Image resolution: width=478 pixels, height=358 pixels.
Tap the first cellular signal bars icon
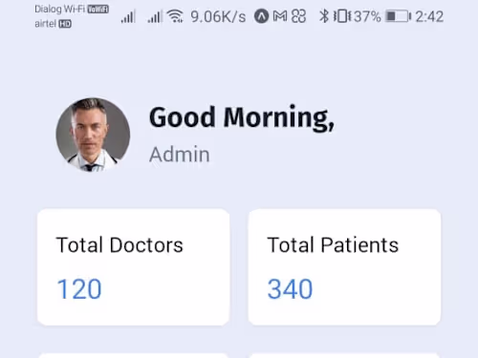(128, 16)
